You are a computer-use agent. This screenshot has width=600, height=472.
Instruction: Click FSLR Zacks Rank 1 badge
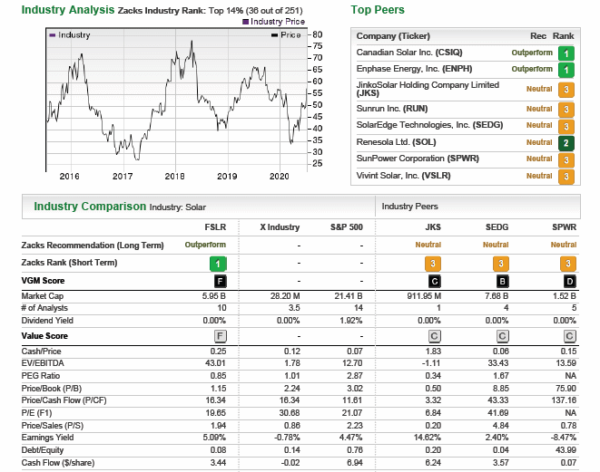[218, 264]
